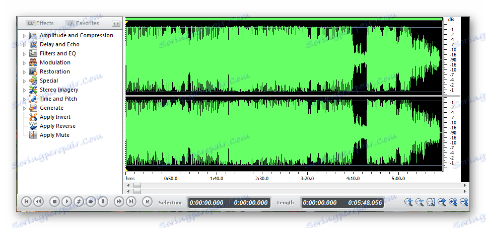Image resolution: width=486 pixels, height=228 pixels.
Task: Start recording with the R button
Action: click(x=147, y=202)
